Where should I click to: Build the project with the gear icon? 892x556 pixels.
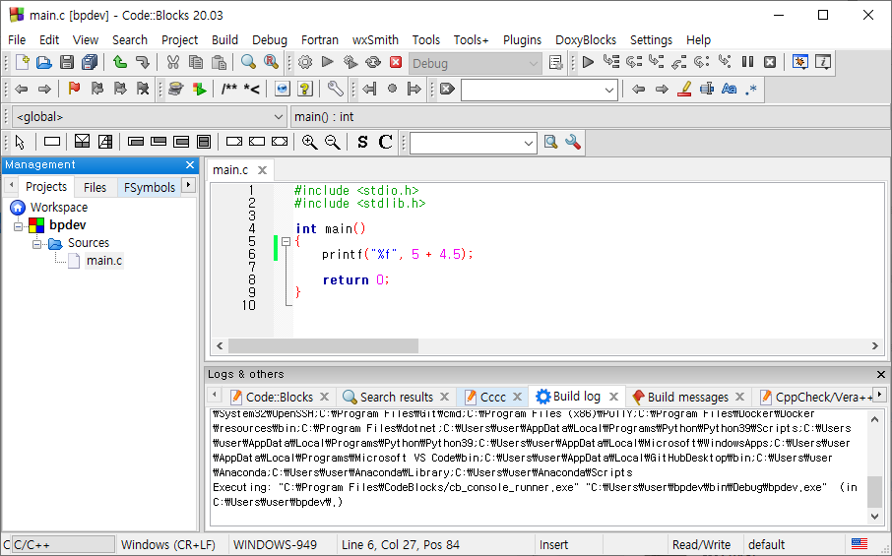tap(305, 62)
